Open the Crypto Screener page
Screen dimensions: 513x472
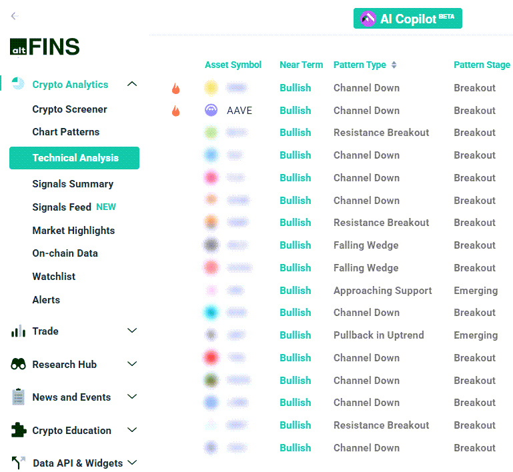point(69,109)
